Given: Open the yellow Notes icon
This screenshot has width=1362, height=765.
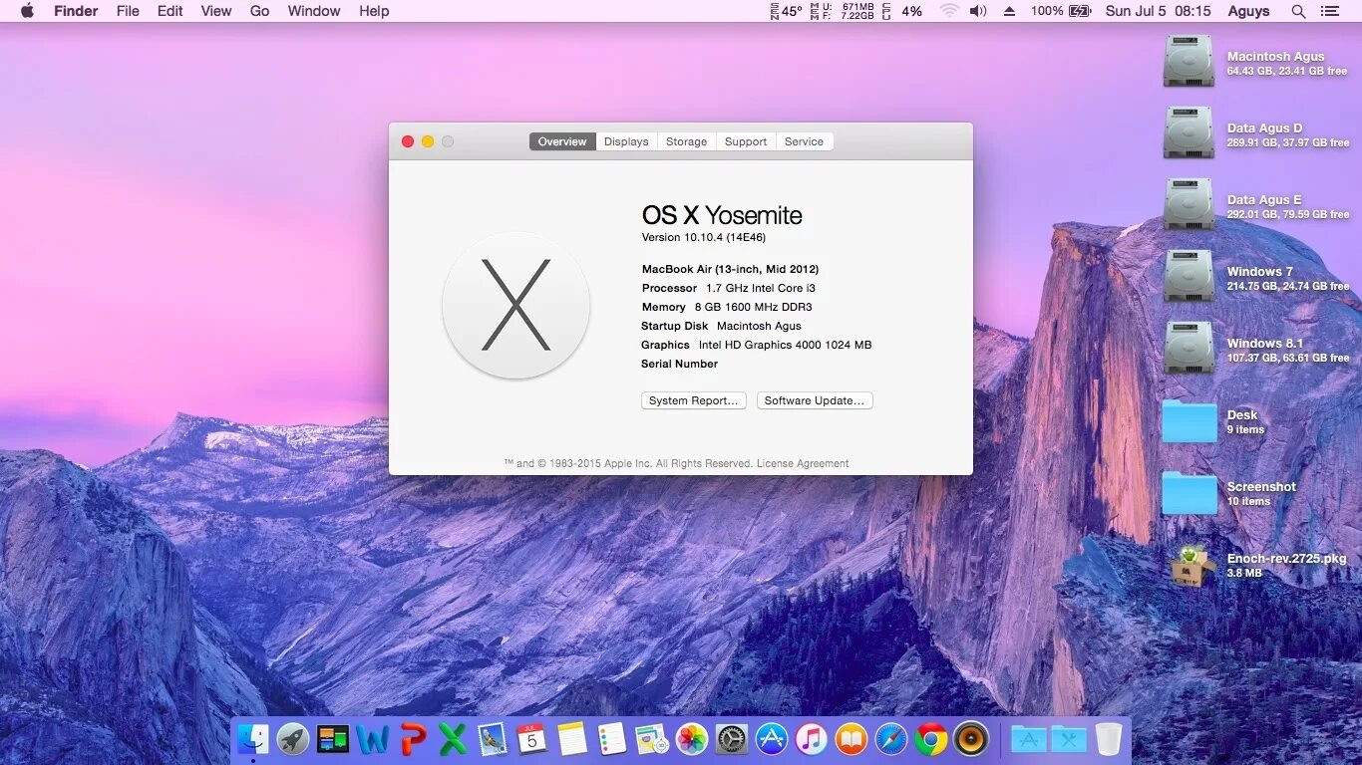Looking at the screenshot, I should click(572, 738).
